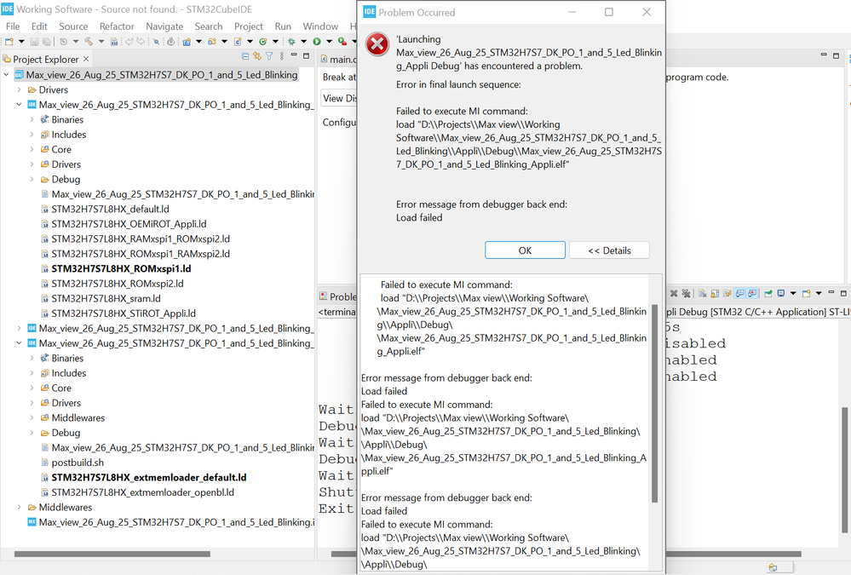This screenshot has width=851, height=575.
Task: Click OK to dismiss the launch error dialog
Action: pyautogui.click(x=525, y=250)
